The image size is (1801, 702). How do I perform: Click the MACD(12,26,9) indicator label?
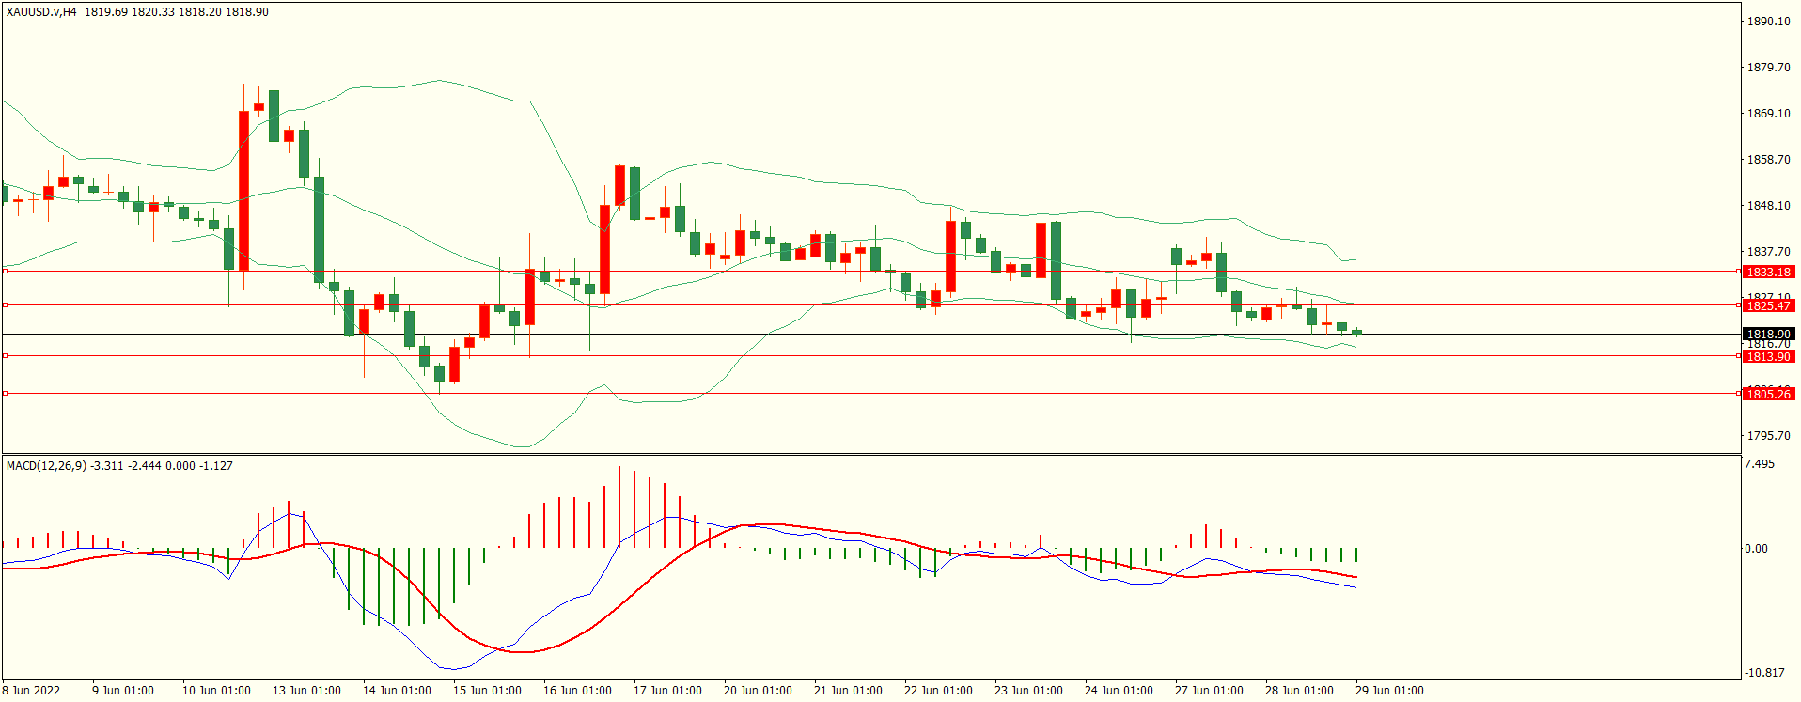47,466
